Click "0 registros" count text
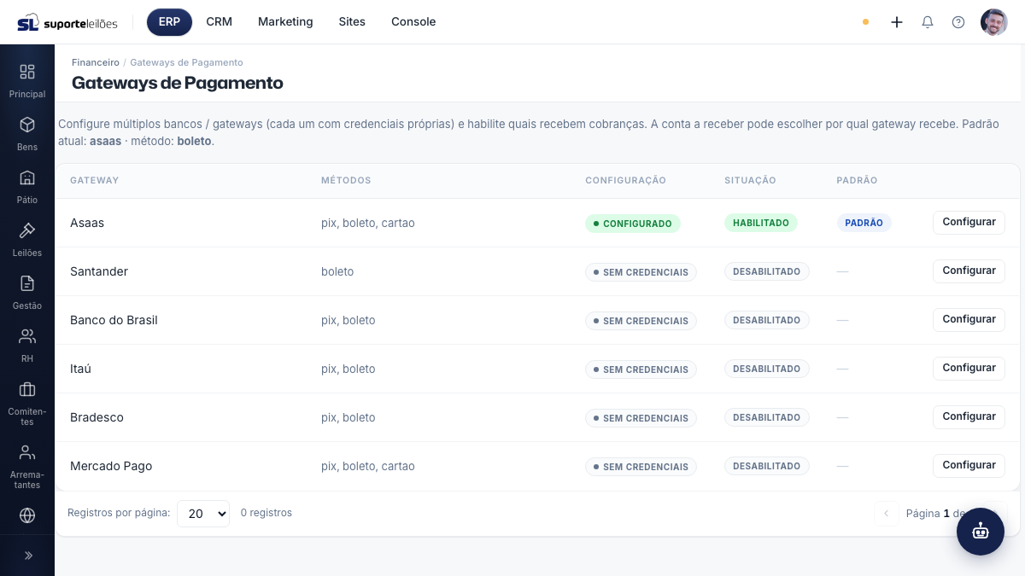Viewport: 1025px width, 576px height. click(266, 513)
